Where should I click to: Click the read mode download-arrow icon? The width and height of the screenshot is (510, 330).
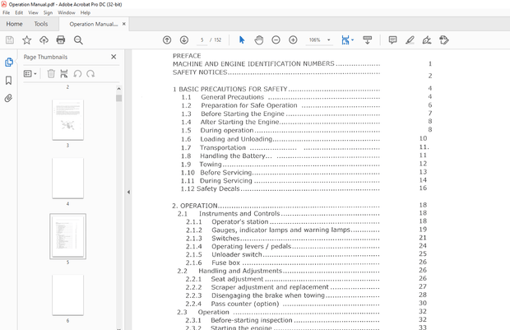coord(368,40)
